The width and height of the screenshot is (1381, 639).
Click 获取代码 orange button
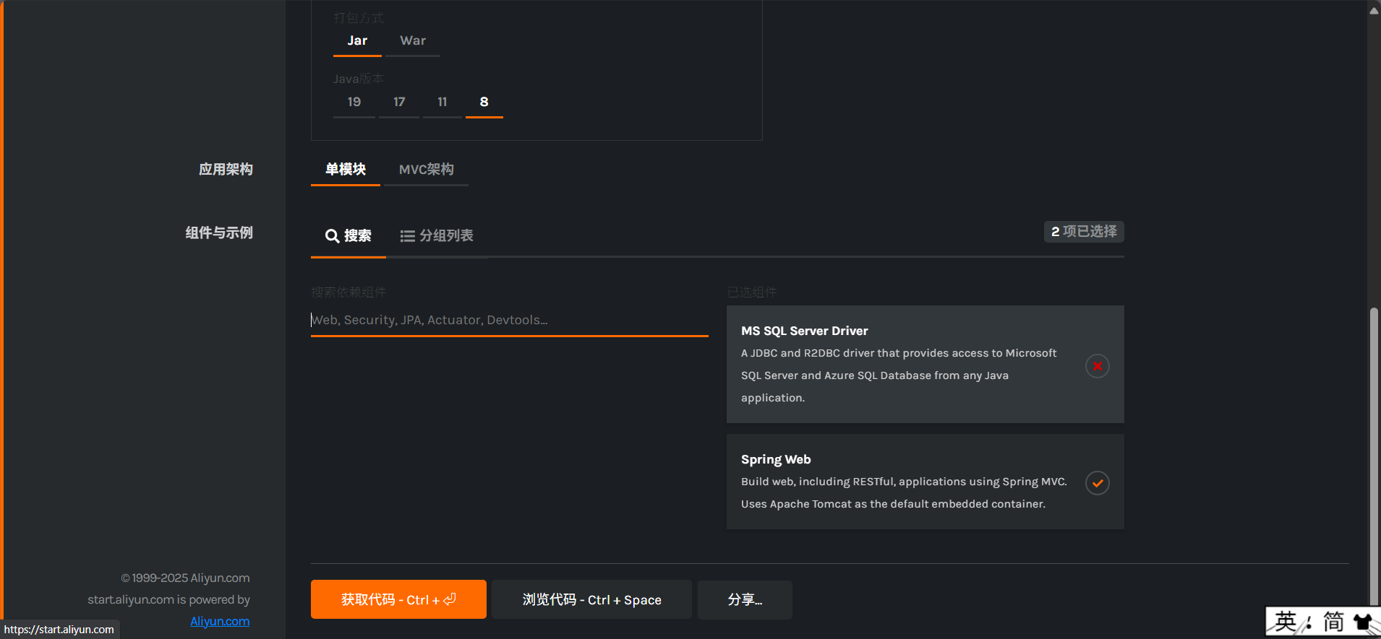pyautogui.click(x=398, y=599)
